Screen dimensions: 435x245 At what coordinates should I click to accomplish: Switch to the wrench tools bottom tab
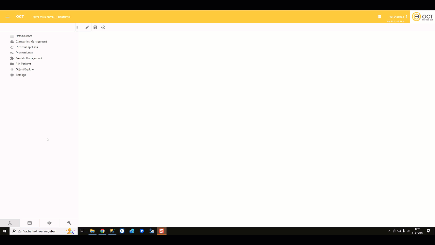[69, 223]
